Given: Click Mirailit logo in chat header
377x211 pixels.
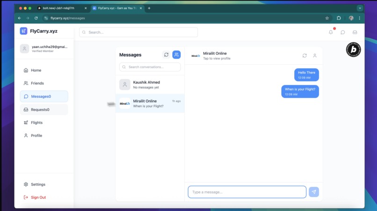Looking at the screenshot, I should click(196, 56).
